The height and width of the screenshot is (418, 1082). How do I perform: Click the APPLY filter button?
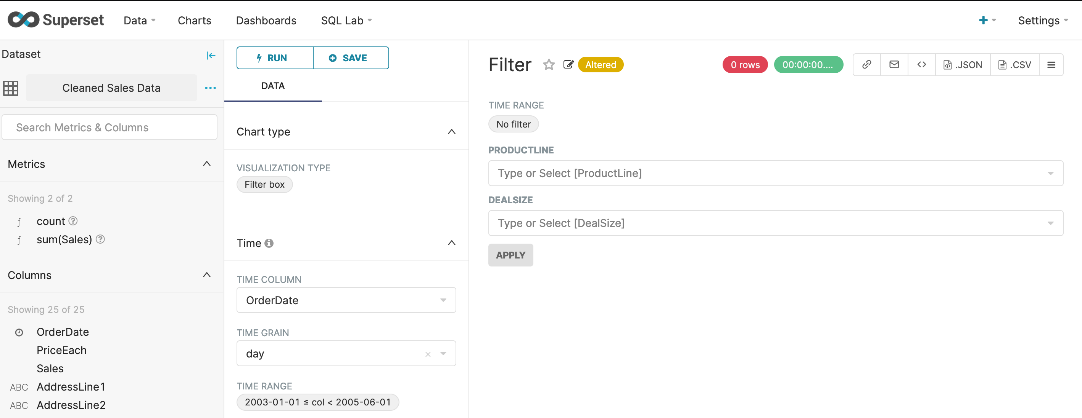point(510,255)
